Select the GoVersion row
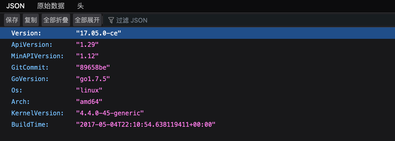The image size is (395, 141). click(198, 79)
